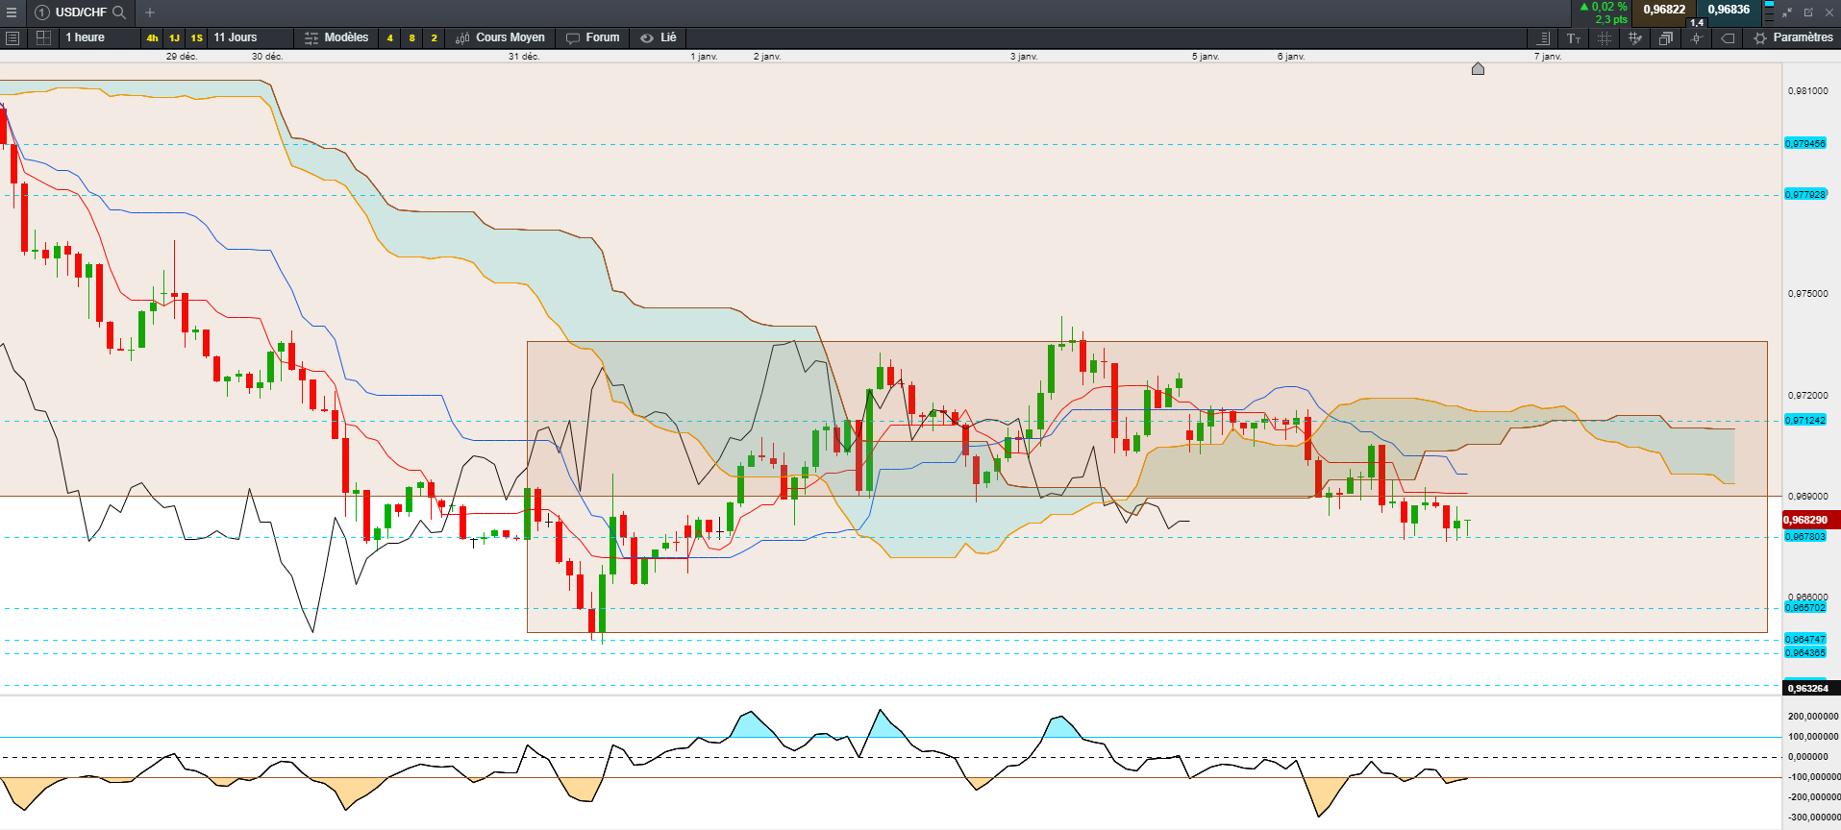Screen dimensions: 1841x830
Task: Click the home marker above the chart
Action: (x=1479, y=68)
